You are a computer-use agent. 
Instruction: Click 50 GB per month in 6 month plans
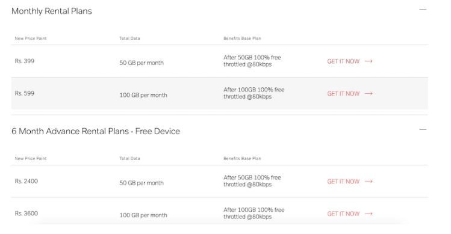(x=142, y=183)
